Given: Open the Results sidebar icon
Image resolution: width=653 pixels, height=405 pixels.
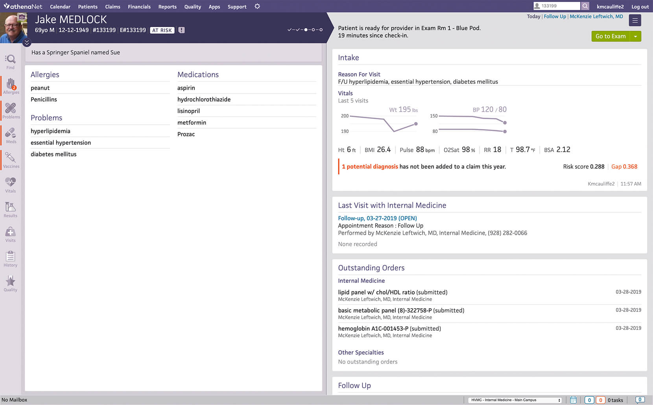Looking at the screenshot, I should point(11,210).
